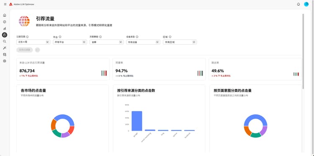Click the info icon beside 区域
The image size is (314, 156).
(x=170, y=37)
